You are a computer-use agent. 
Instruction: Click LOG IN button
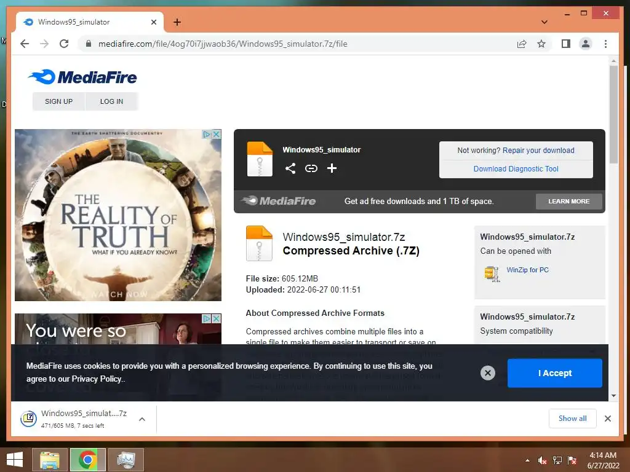click(112, 101)
